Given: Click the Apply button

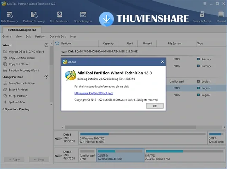Looking at the screenshot, I should click(14, 159).
